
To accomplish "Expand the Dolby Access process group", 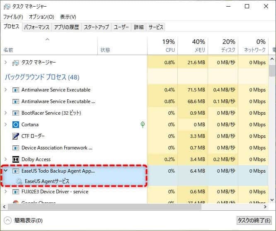I will coord(5,159).
